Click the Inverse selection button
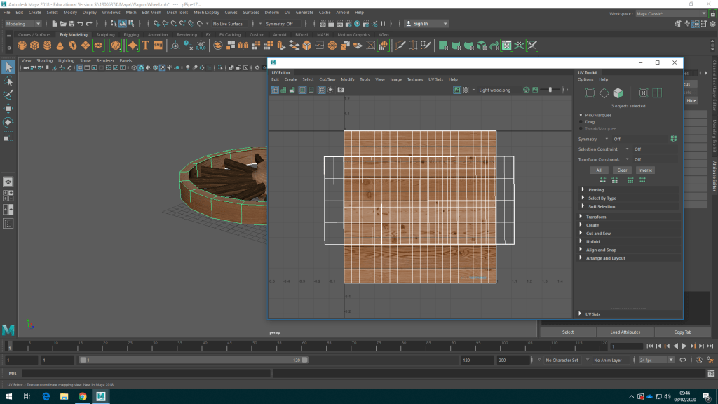Image resolution: width=718 pixels, height=404 pixels. pyautogui.click(x=645, y=170)
